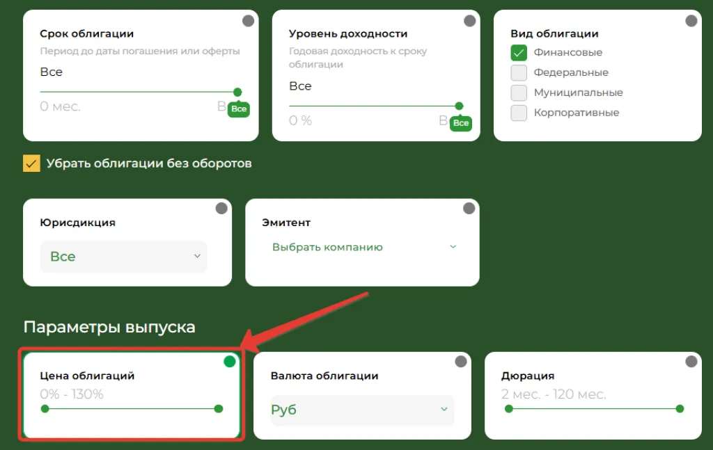Click the Цена облигаций card title
The image size is (713, 450).
click(x=87, y=376)
